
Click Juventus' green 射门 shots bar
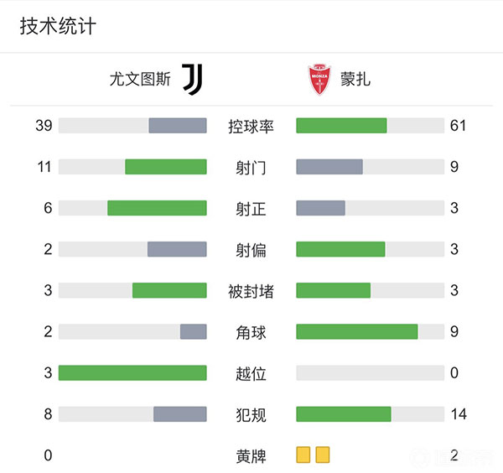(166, 167)
